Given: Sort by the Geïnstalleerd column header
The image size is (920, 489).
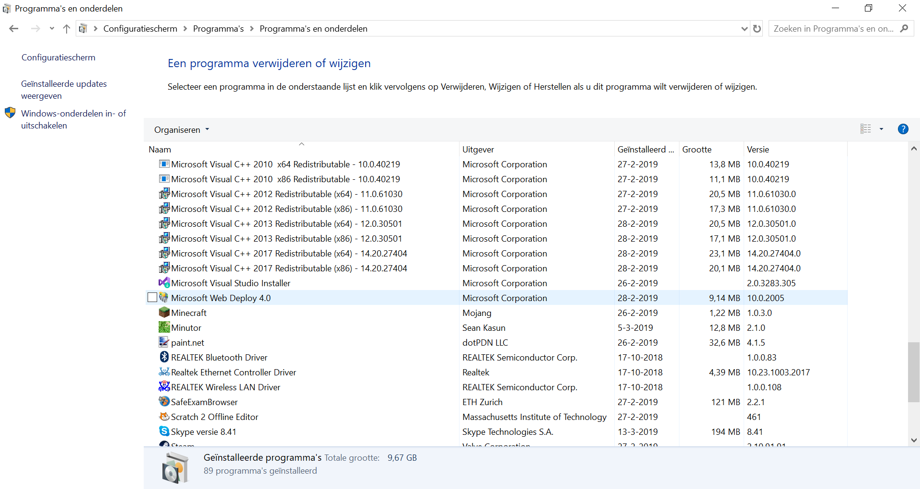Looking at the screenshot, I should click(646, 149).
